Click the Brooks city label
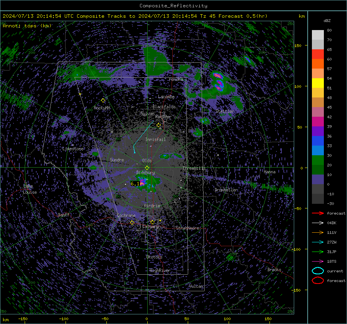The height and width of the screenshot is (324, 347). (274, 270)
